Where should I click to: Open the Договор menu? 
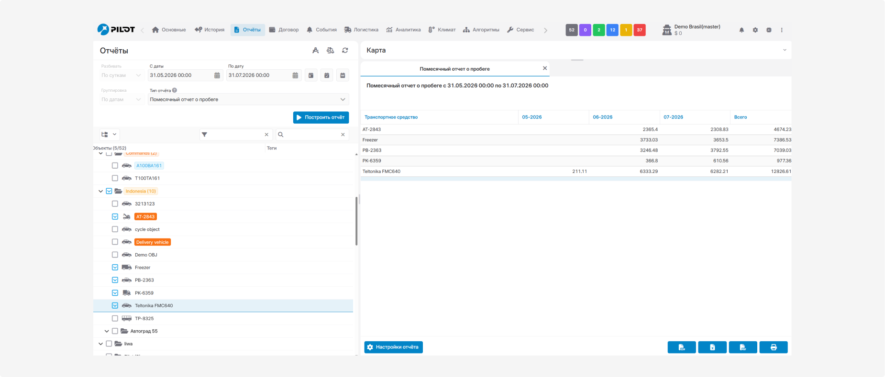coord(284,30)
